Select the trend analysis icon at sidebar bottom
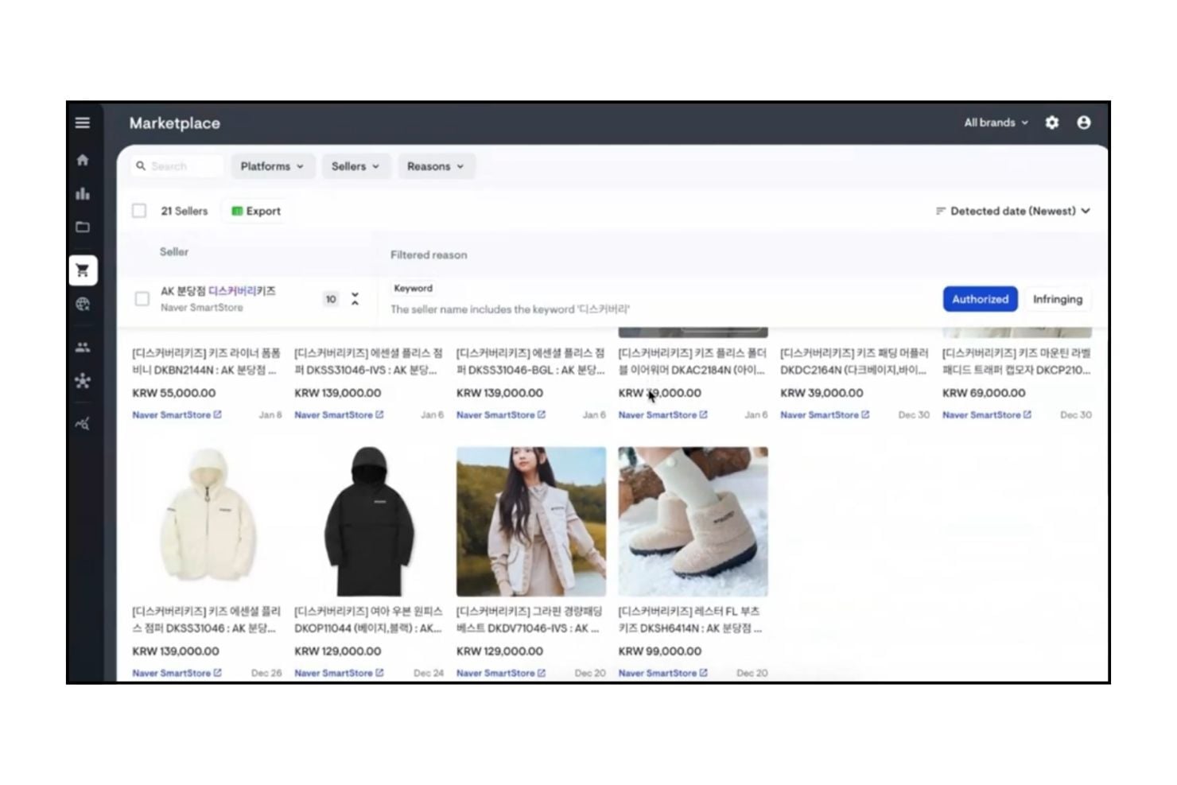This screenshot has height=785, width=1177. click(83, 422)
